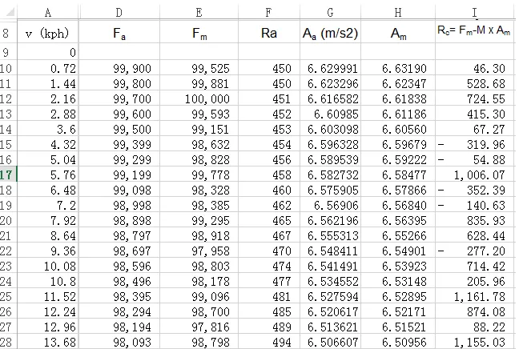The height and width of the screenshot is (349, 519).
Task: Click the cell showing 6.629991
Action: tap(330, 68)
